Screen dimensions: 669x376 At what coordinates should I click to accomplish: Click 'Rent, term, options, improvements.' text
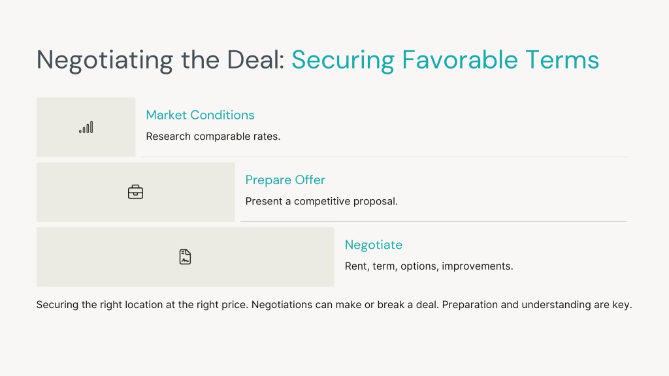click(429, 266)
